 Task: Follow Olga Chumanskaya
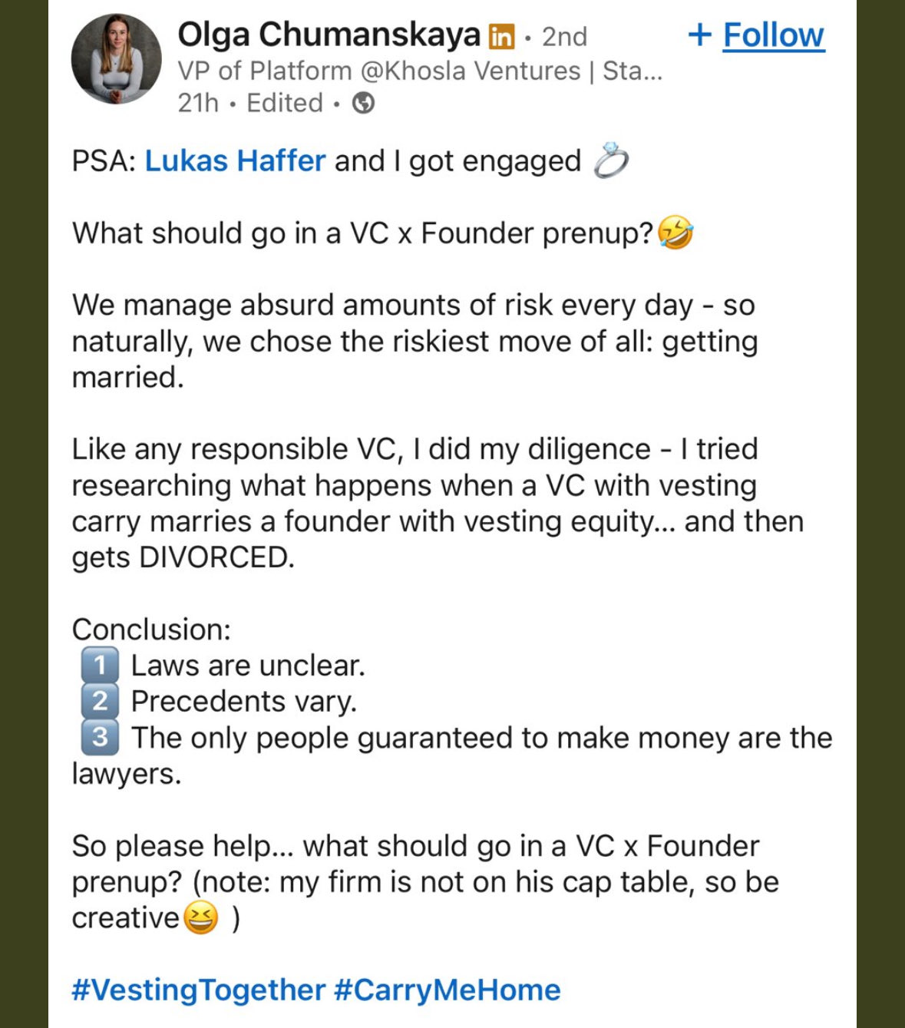click(774, 35)
